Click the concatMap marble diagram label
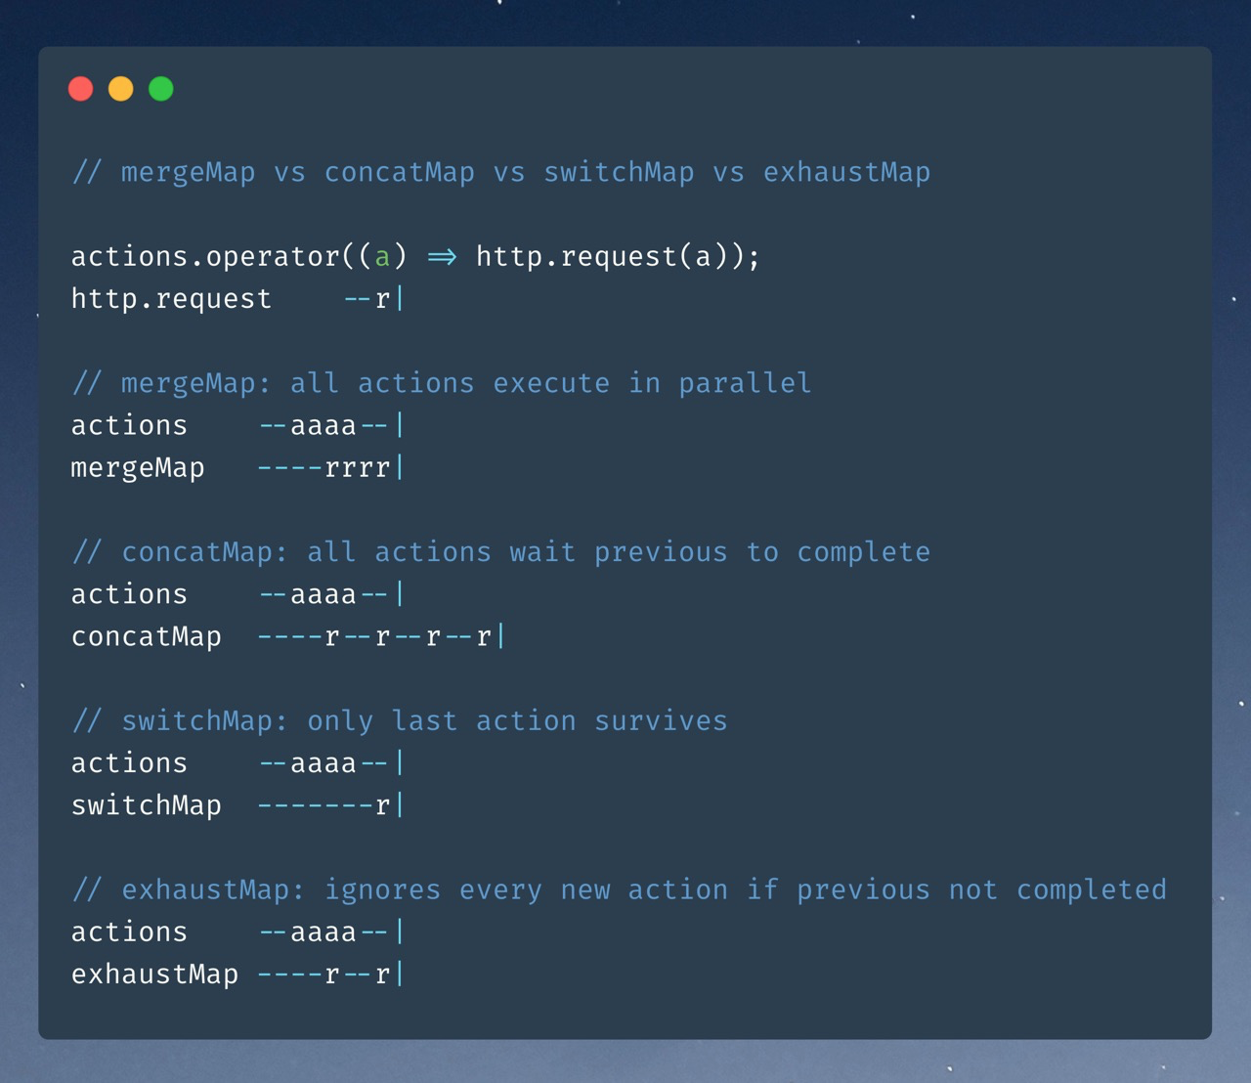This screenshot has width=1251, height=1083. point(147,635)
